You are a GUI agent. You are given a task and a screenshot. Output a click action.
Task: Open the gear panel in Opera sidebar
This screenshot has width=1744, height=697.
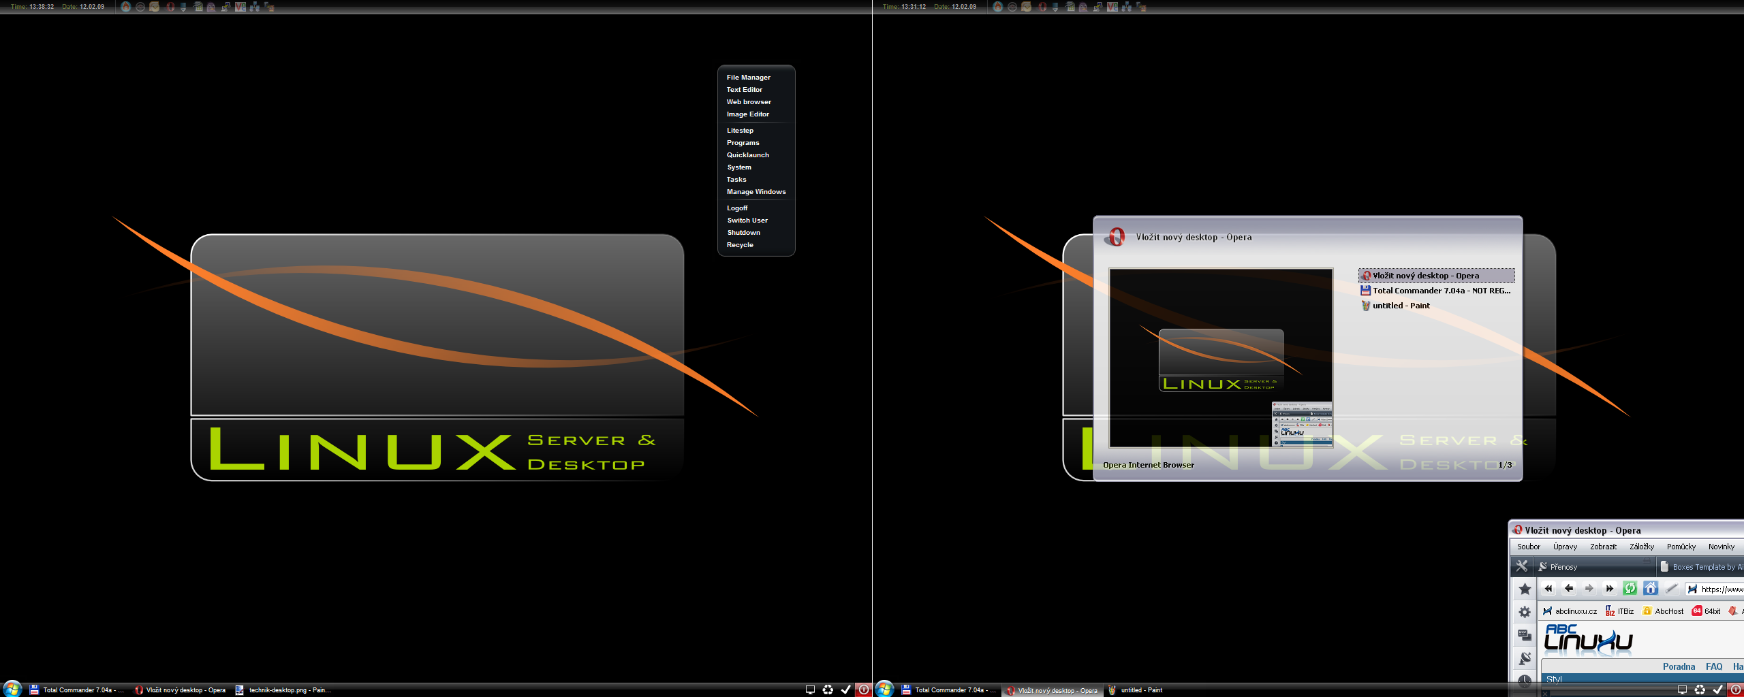[1525, 612]
